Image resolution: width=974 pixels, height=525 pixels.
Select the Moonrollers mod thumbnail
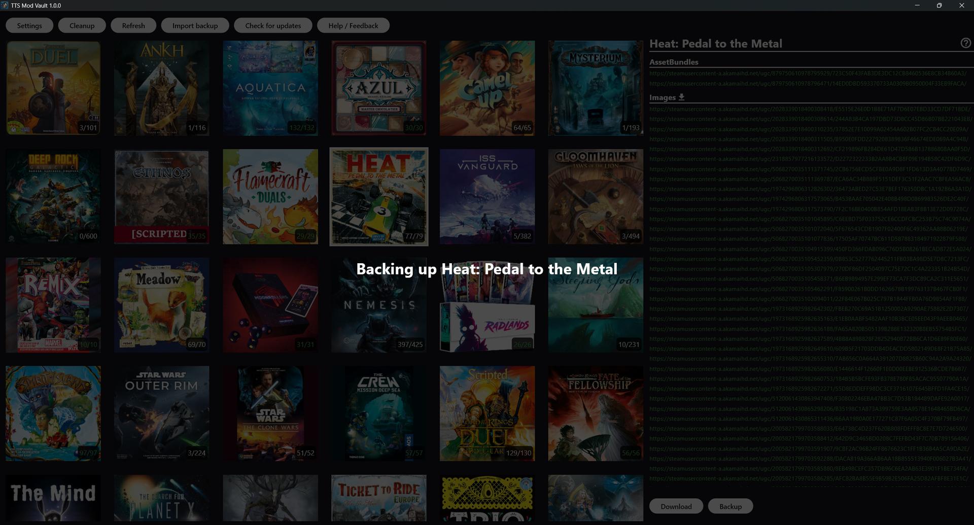click(270, 305)
